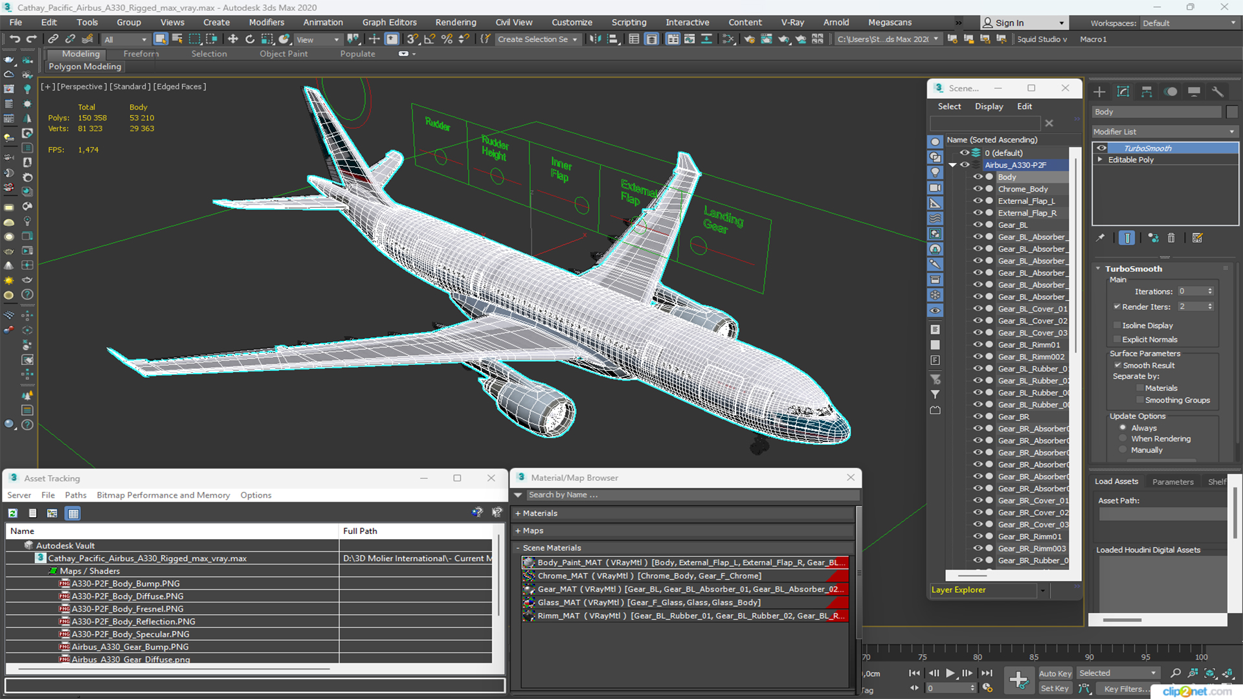This screenshot has width=1243, height=699.
Task: Choose the Select Object tool
Action: point(161,39)
